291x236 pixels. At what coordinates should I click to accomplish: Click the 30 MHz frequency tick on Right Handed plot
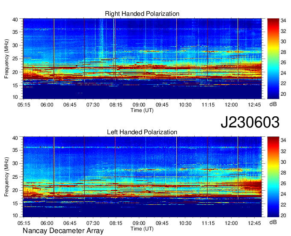coord(15,45)
